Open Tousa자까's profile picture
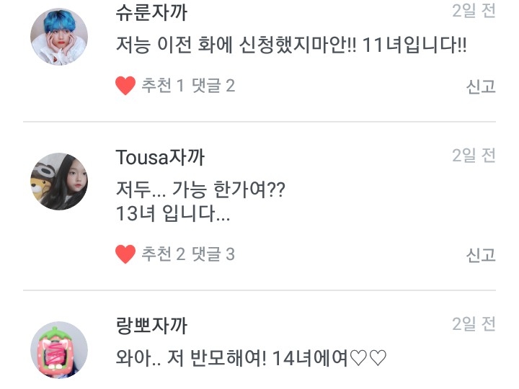 (x=59, y=182)
